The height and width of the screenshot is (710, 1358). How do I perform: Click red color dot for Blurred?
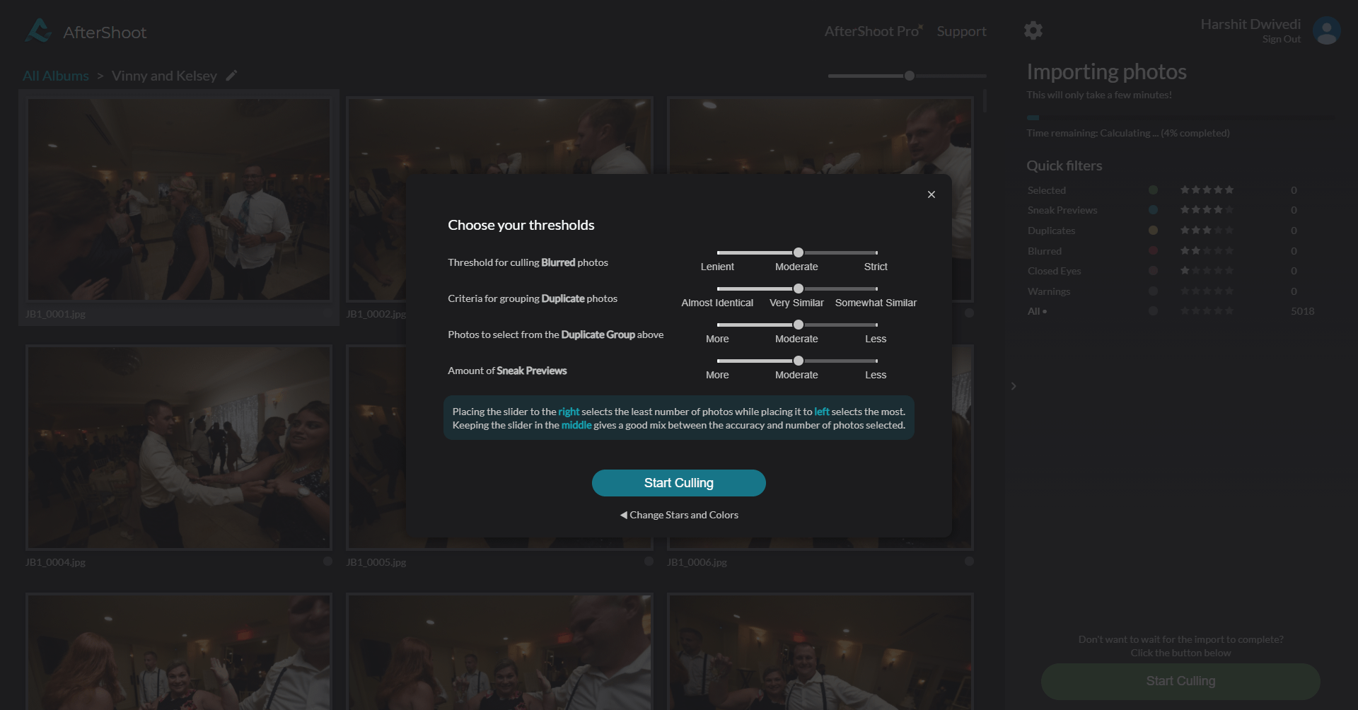click(1153, 250)
